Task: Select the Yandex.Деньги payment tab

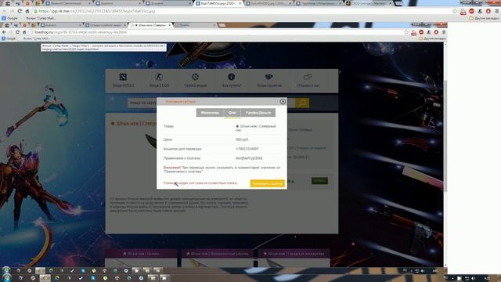Action: pyautogui.click(x=258, y=113)
